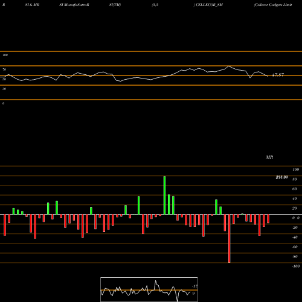This screenshot has width=302, height=302.
Task: Click the MR axis label 20
Action: click(294, 208)
